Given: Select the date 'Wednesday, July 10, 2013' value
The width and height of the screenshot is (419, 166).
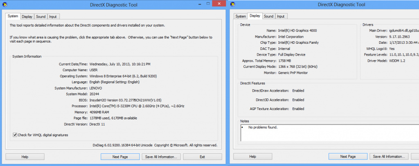Looking at the screenshot, I should click(x=109, y=64).
